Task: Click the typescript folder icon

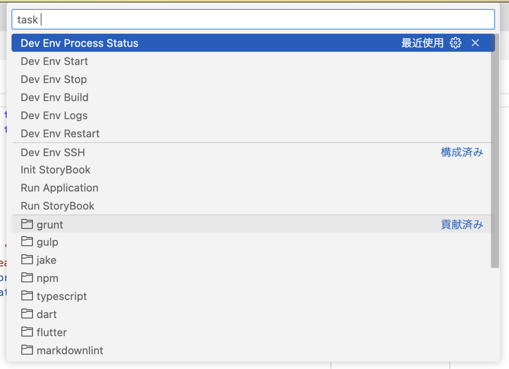Action: 27,296
